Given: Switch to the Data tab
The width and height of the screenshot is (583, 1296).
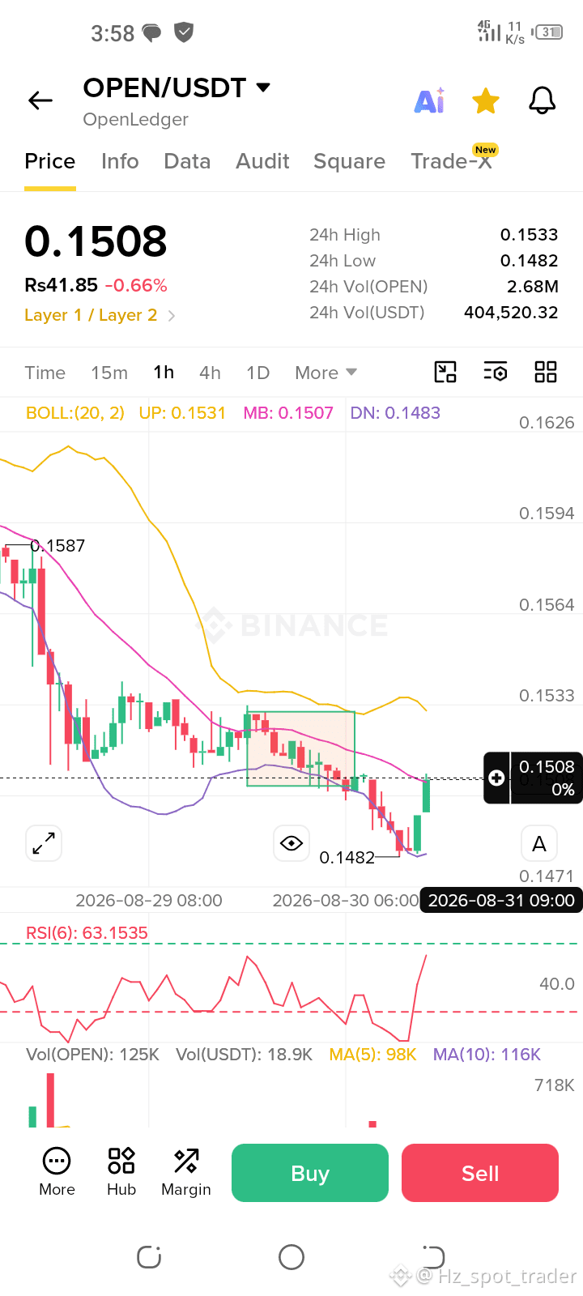Looking at the screenshot, I should [x=187, y=161].
